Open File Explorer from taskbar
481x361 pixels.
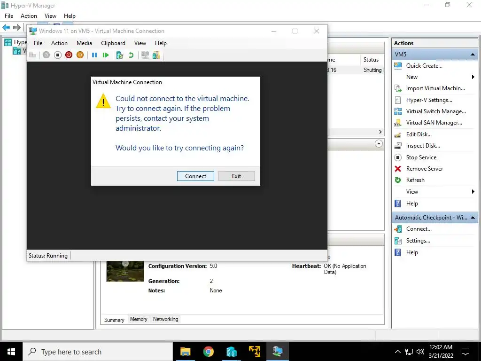(x=185, y=352)
